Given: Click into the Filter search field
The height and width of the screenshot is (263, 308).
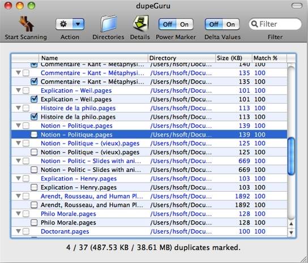Looking at the screenshot, I should [275, 24].
